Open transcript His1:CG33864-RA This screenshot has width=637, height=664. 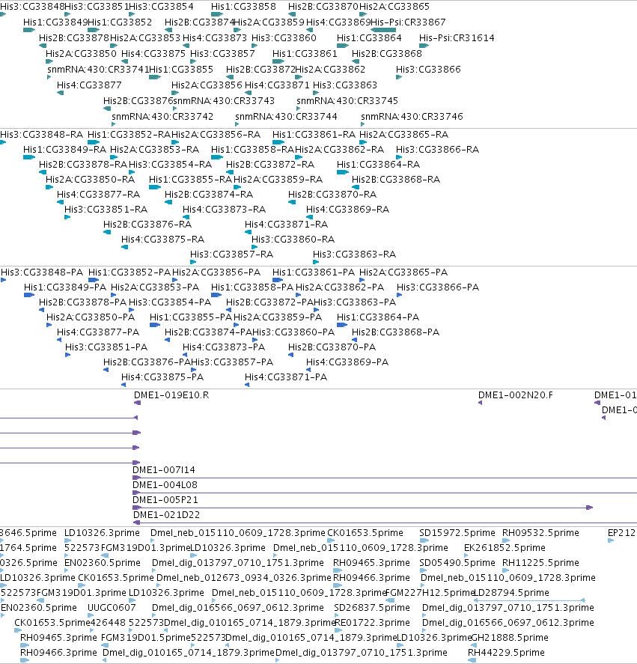(378, 164)
